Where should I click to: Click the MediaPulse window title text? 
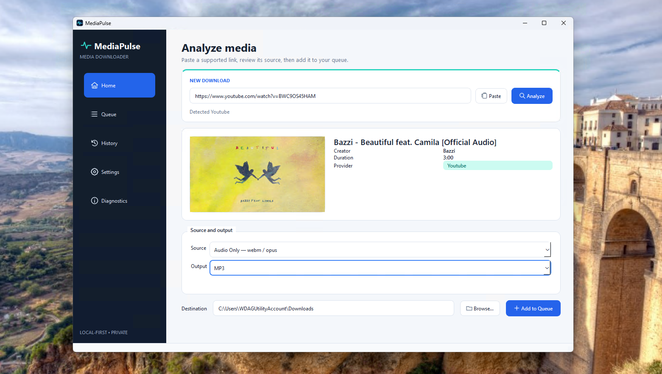98,23
